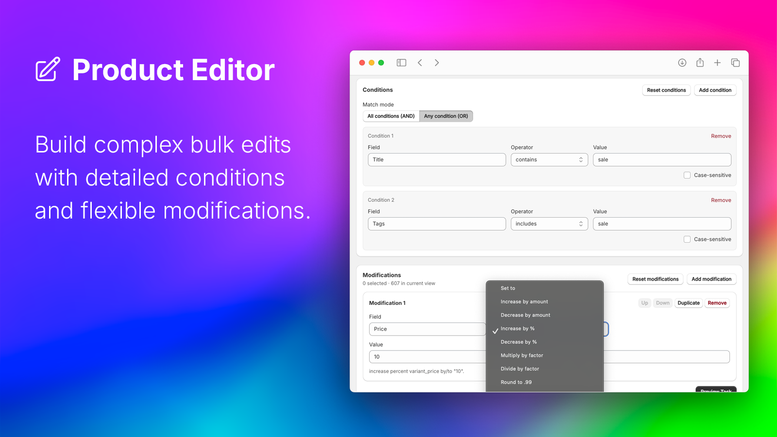The image size is (777, 437).
Task: Click the forward navigation arrow
Action: tap(437, 63)
